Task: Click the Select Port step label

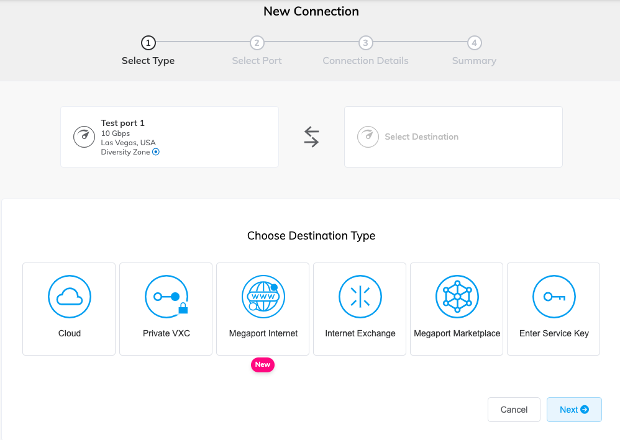Action: click(257, 61)
